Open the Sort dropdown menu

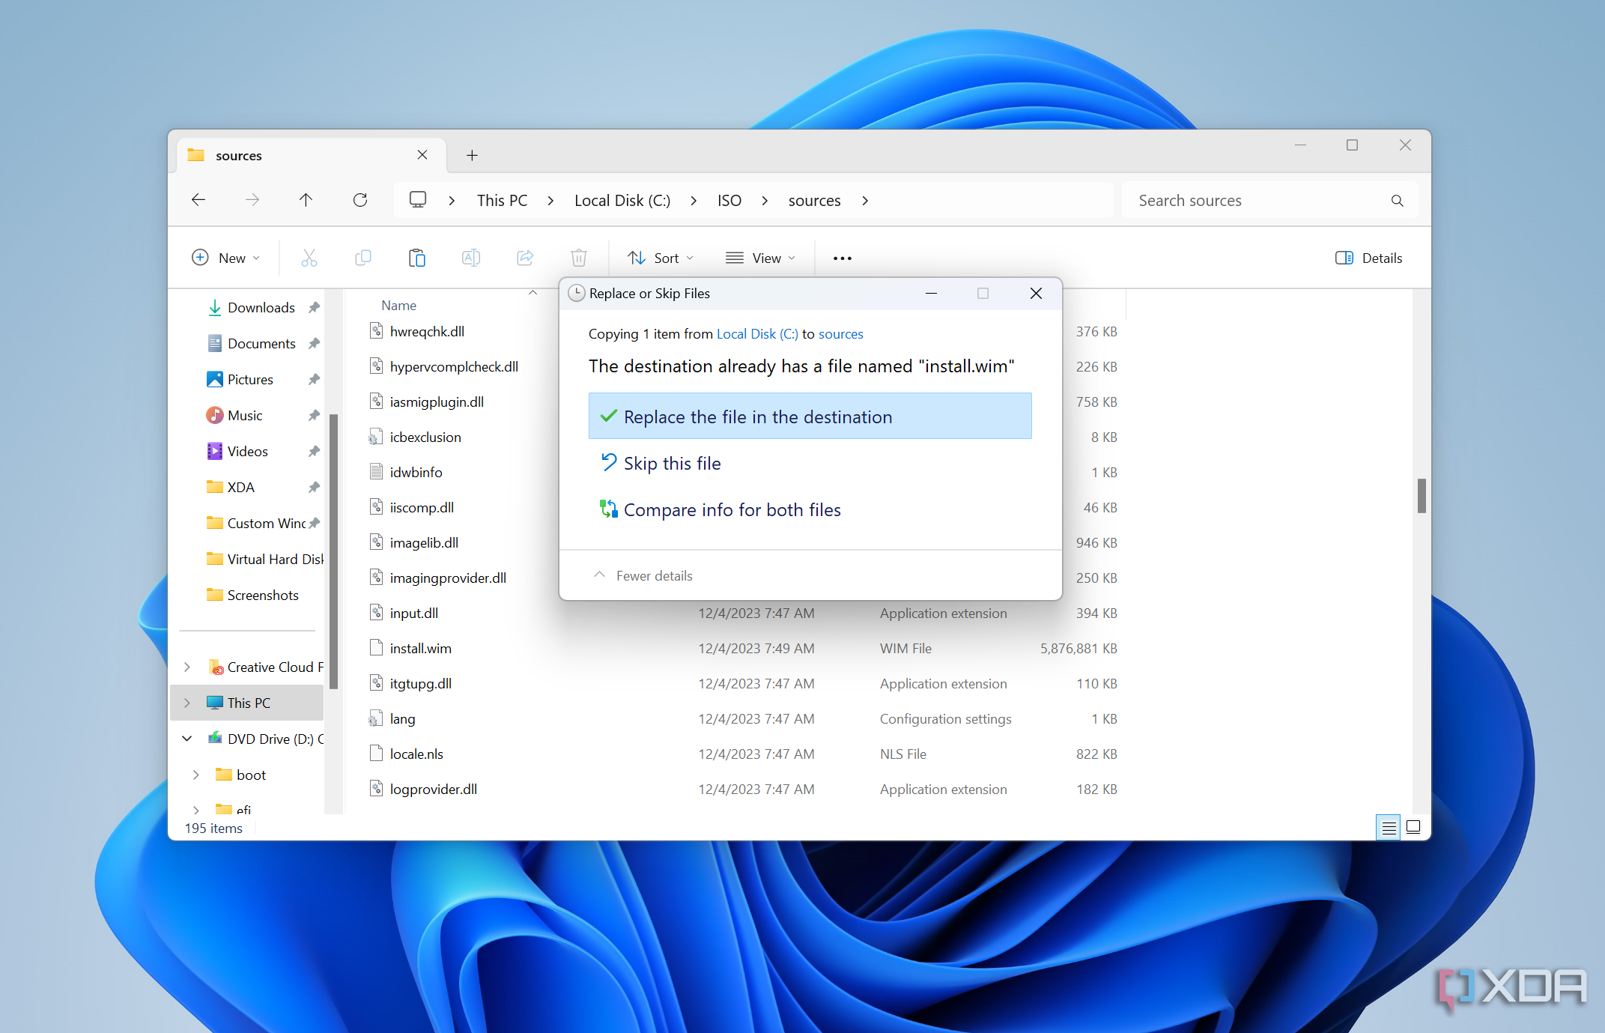click(x=661, y=258)
